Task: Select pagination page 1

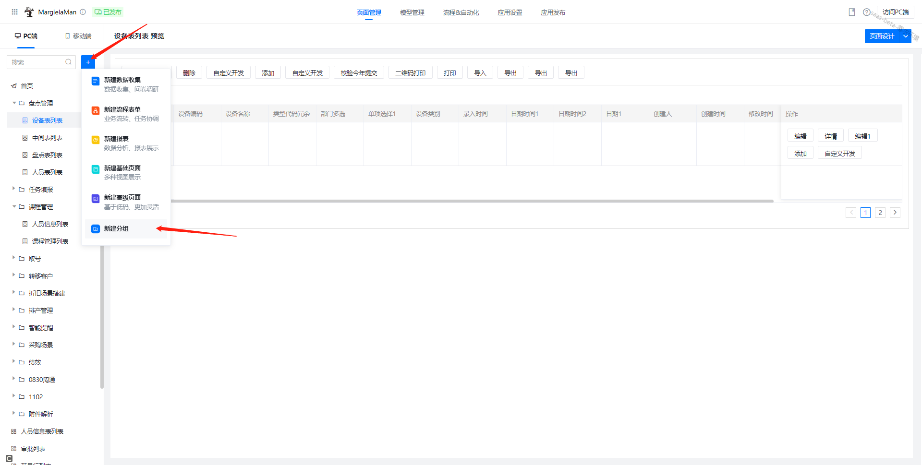Action: [866, 213]
